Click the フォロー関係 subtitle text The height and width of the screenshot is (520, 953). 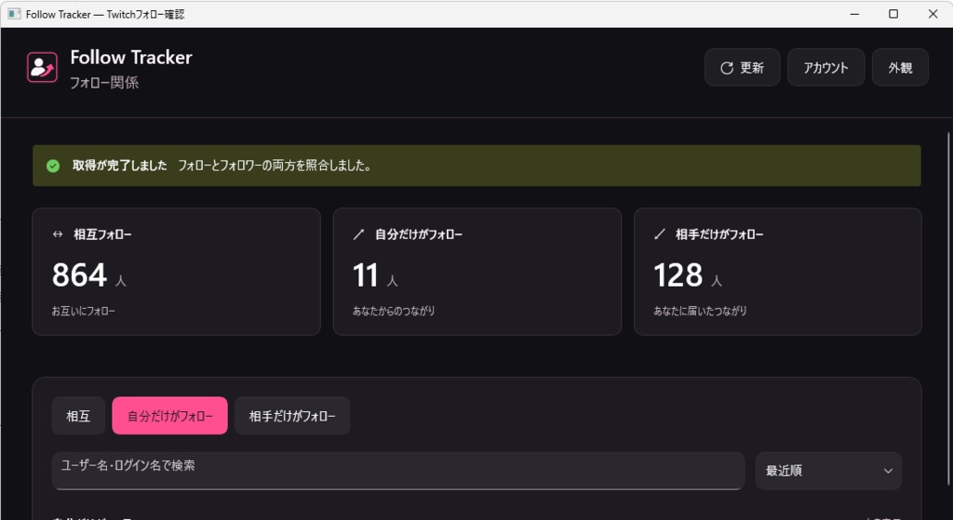pyautogui.click(x=104, y=83)
